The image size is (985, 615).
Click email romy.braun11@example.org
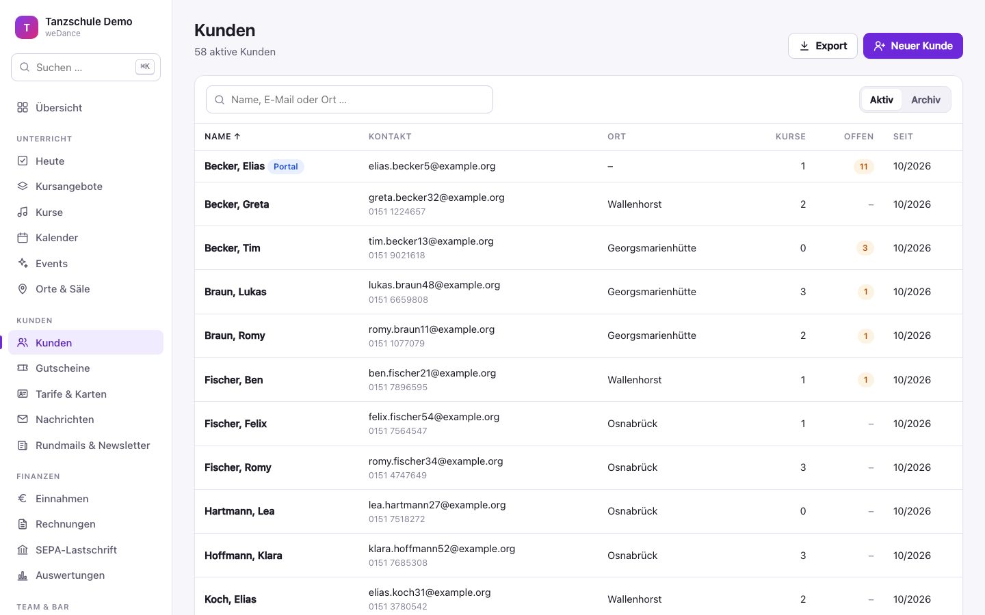pyautogui.click(x=432, y=329)
